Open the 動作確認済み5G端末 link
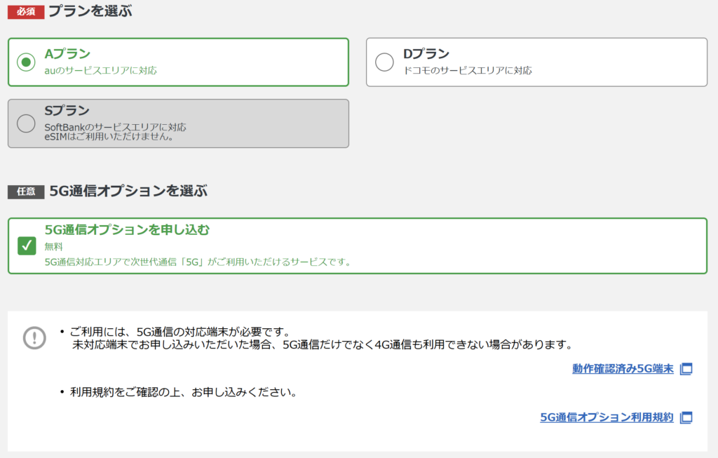 pyautogui.click(x=623, y=369)
